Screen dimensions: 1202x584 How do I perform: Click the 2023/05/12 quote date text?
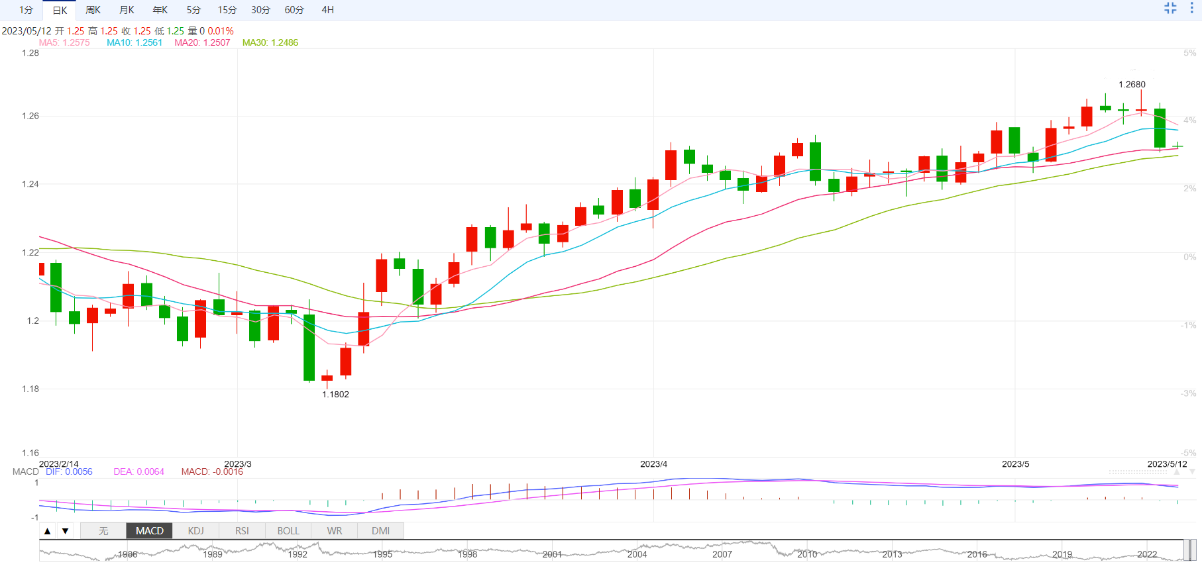pyautogui.click(x=27, y=31)
